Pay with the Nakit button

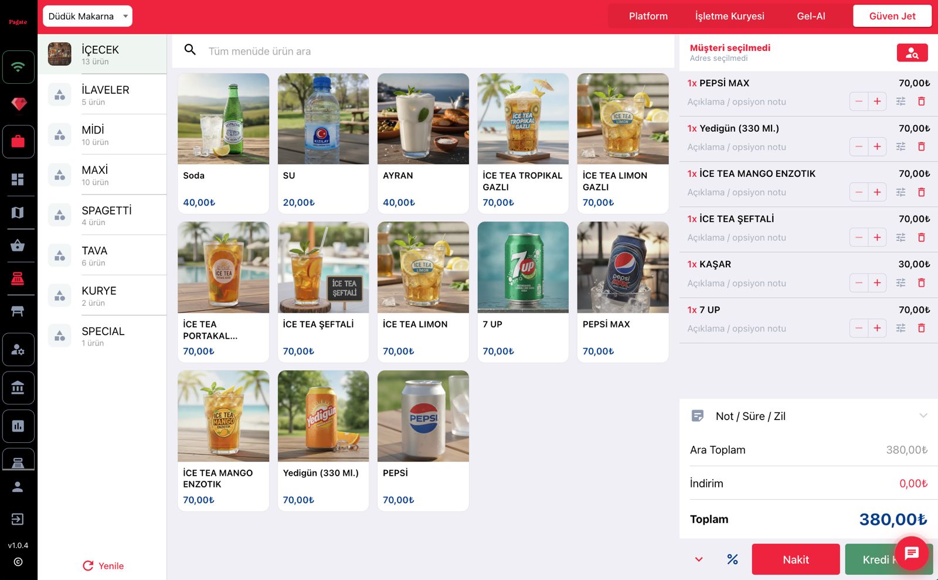796,559
